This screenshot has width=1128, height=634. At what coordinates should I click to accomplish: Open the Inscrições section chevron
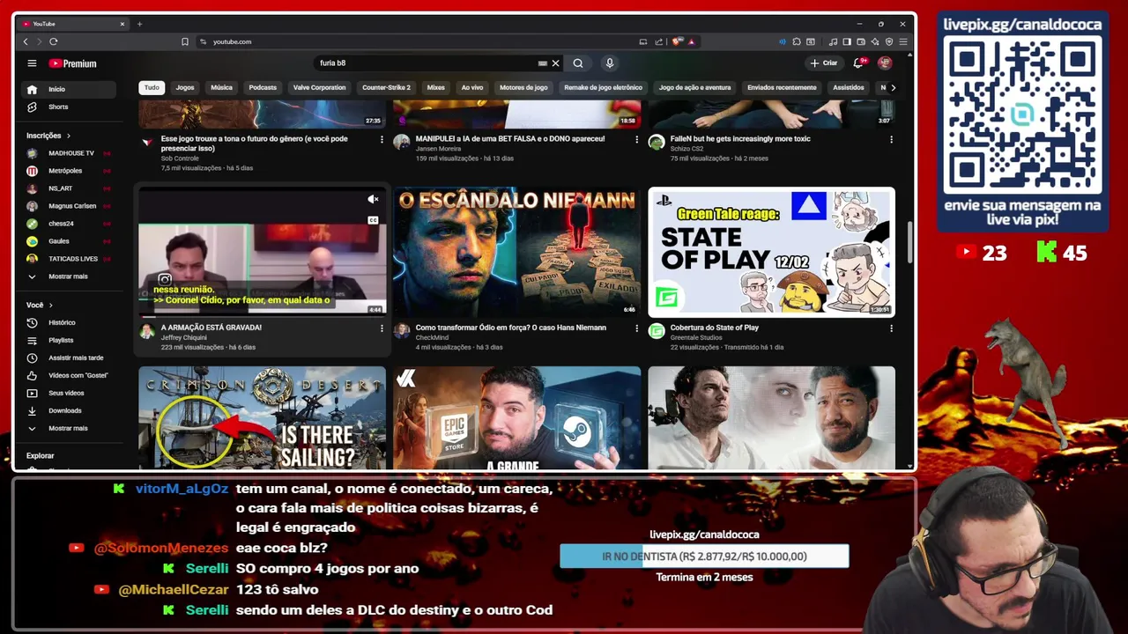pos(68,136)
